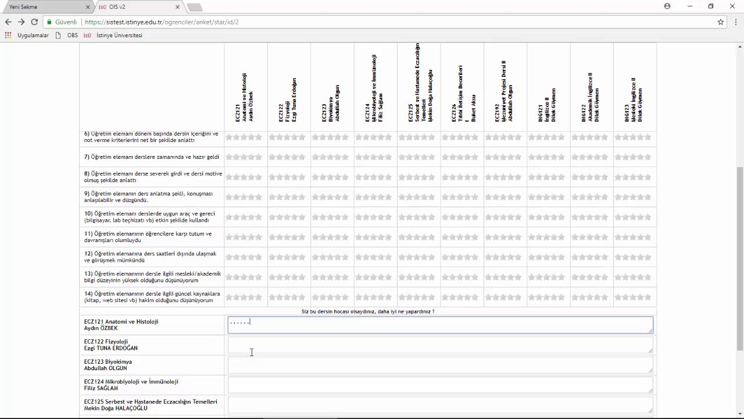The width and height of the screenshot is (744, 419).
Task: Bookmark this page with the star icon
Action: (x=721, y=22)
